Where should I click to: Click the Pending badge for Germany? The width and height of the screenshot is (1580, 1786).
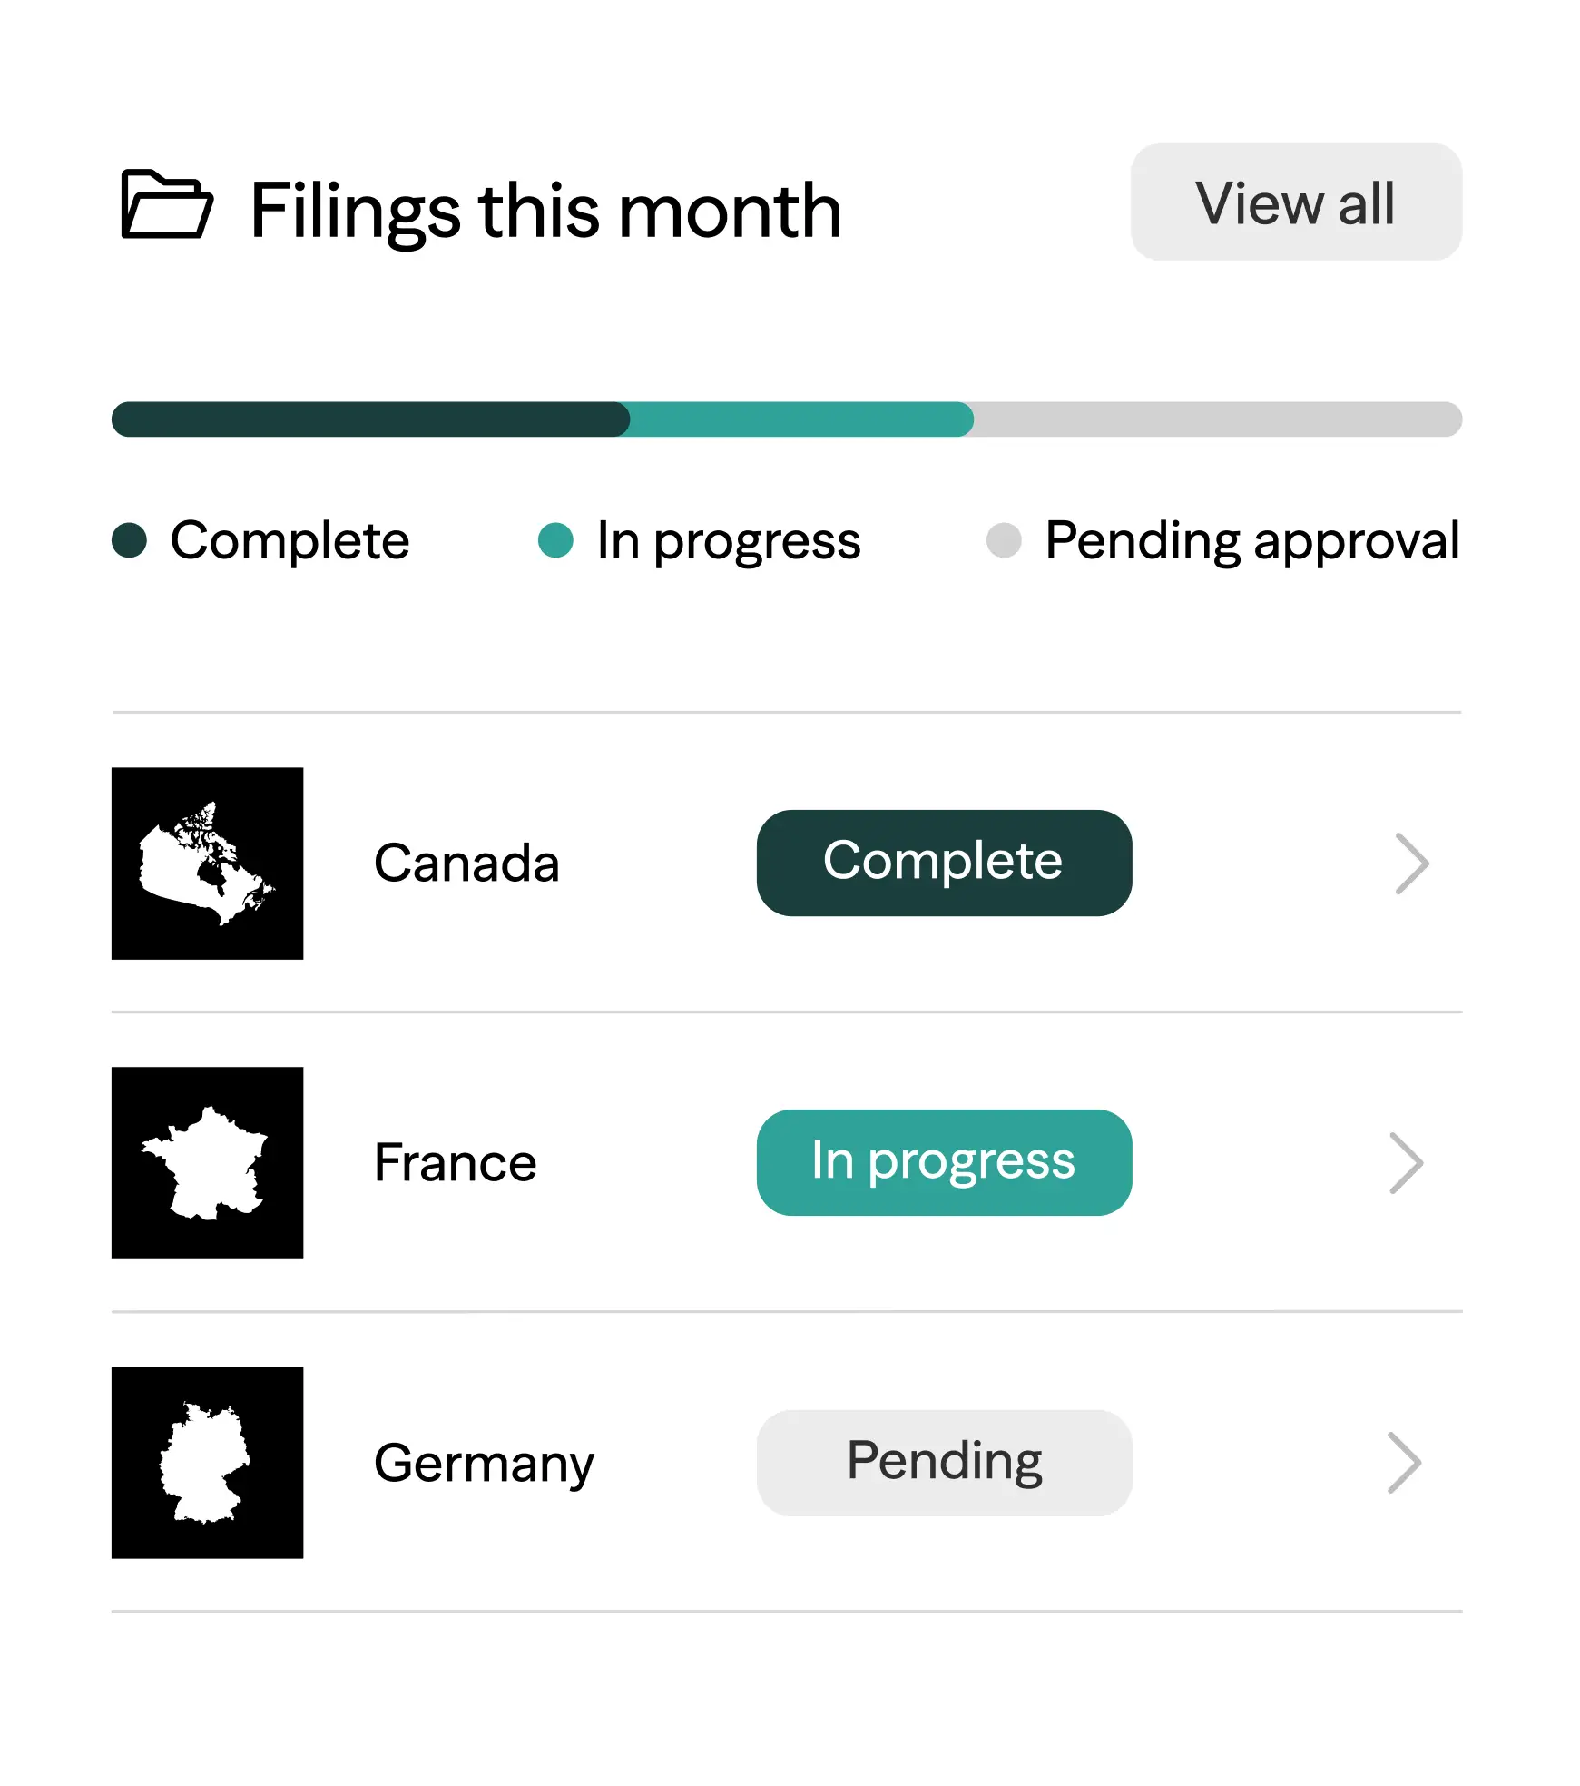pos(944,1462)
